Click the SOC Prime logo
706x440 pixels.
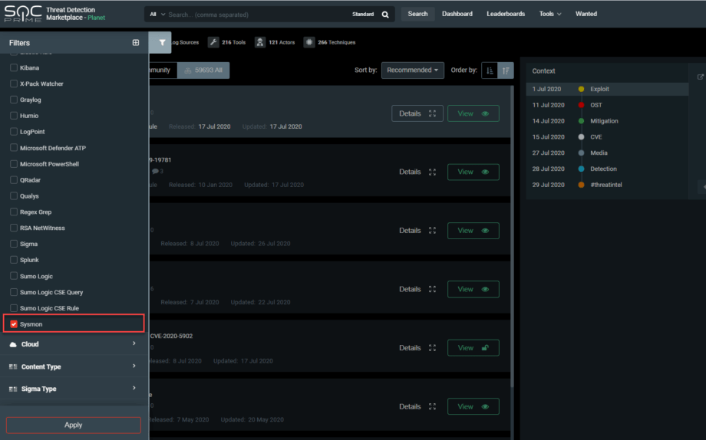23,14
